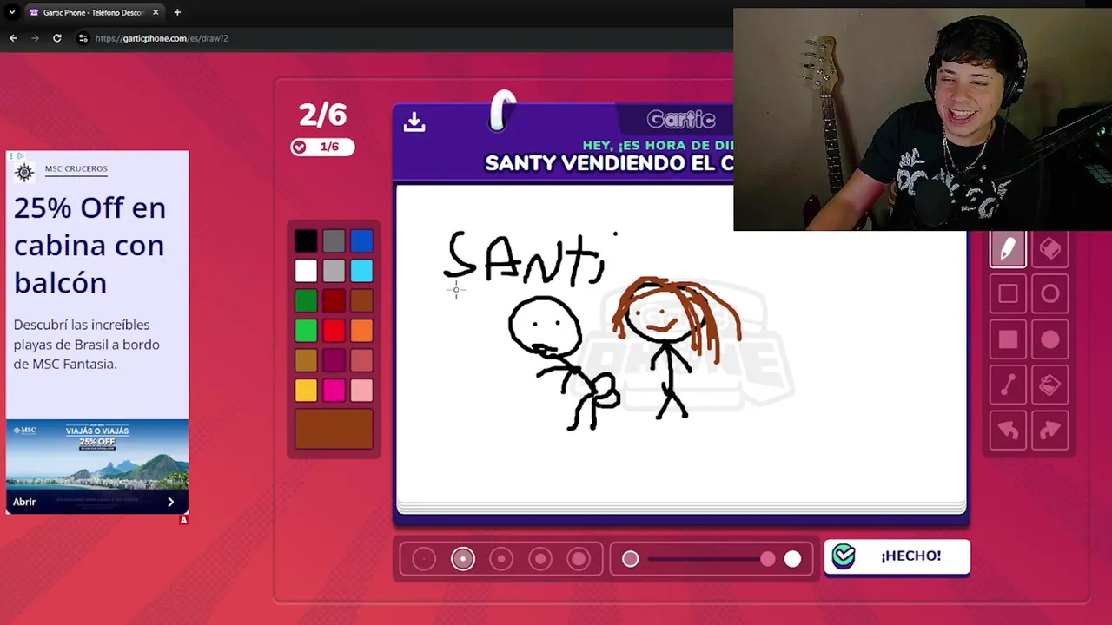This screenshot has height=625, width=1112.
Task: View site information icon in address bar
Action: pyautogui.click(x=83, y=38)
